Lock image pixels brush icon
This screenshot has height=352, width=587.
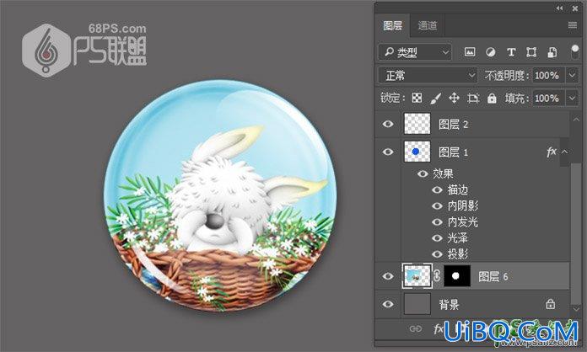point(435,98)
